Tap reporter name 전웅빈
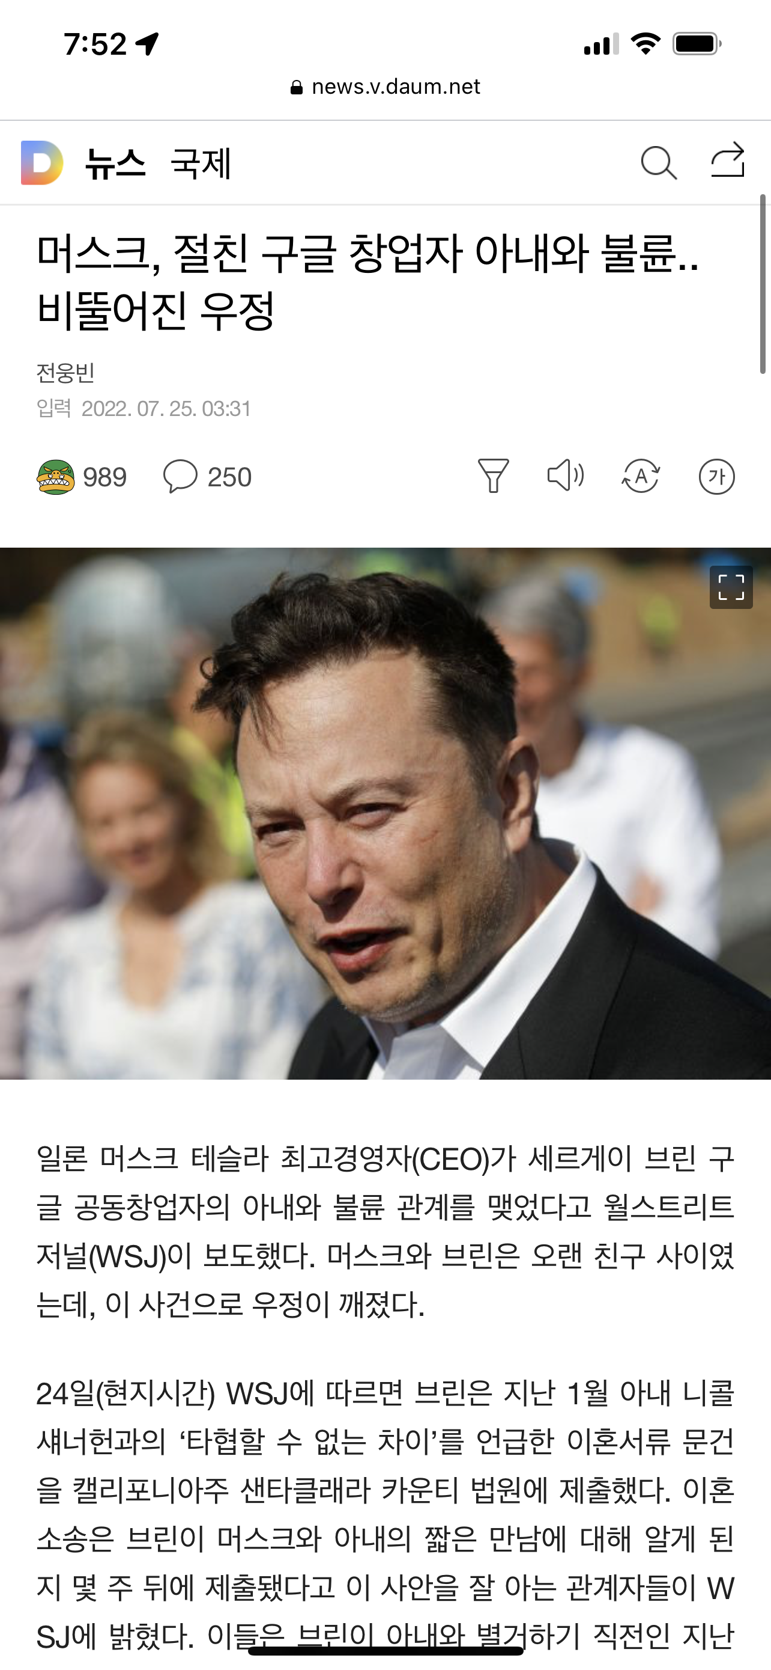Screen dimensions: 771x1670 pyautogui.click(x=65, y=373)
